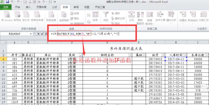This screenshot has height=105, width=209.
Task: Select all cells via corner button
Action: pos(3,42)
